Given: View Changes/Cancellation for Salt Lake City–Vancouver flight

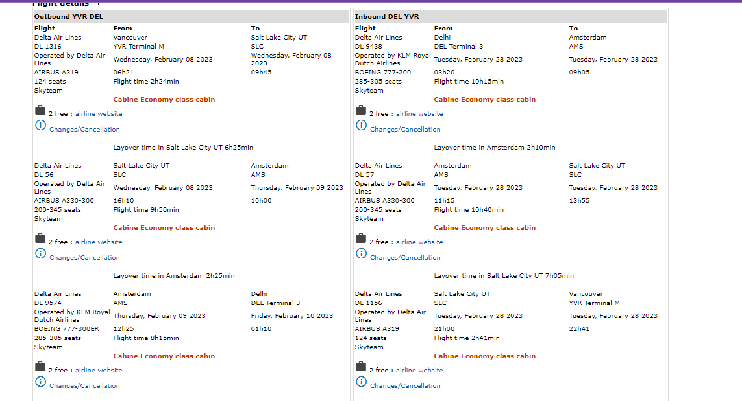Looking at the screenshot, I should pos(405,386).
